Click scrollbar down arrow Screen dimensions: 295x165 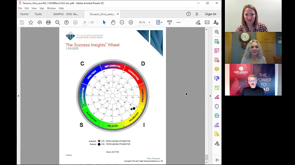[x=206, y=163]
